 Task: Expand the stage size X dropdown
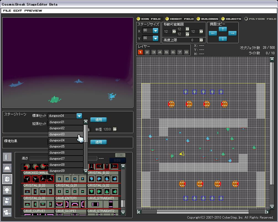point(156,31)
